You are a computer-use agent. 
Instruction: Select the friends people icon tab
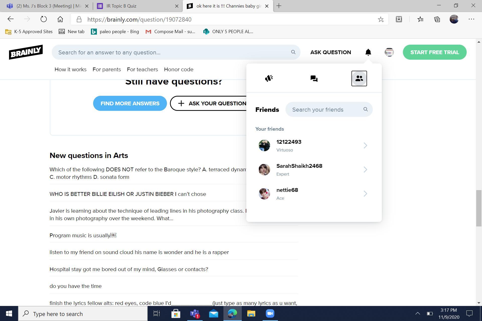359,78
